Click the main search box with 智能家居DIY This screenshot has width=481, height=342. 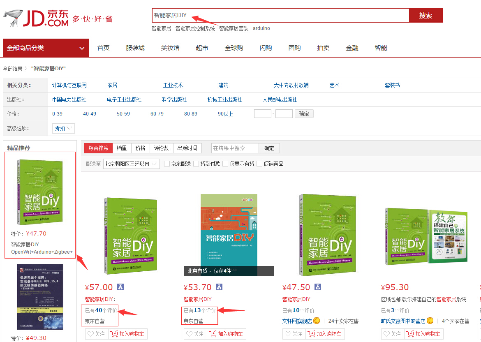pos(281,15)
